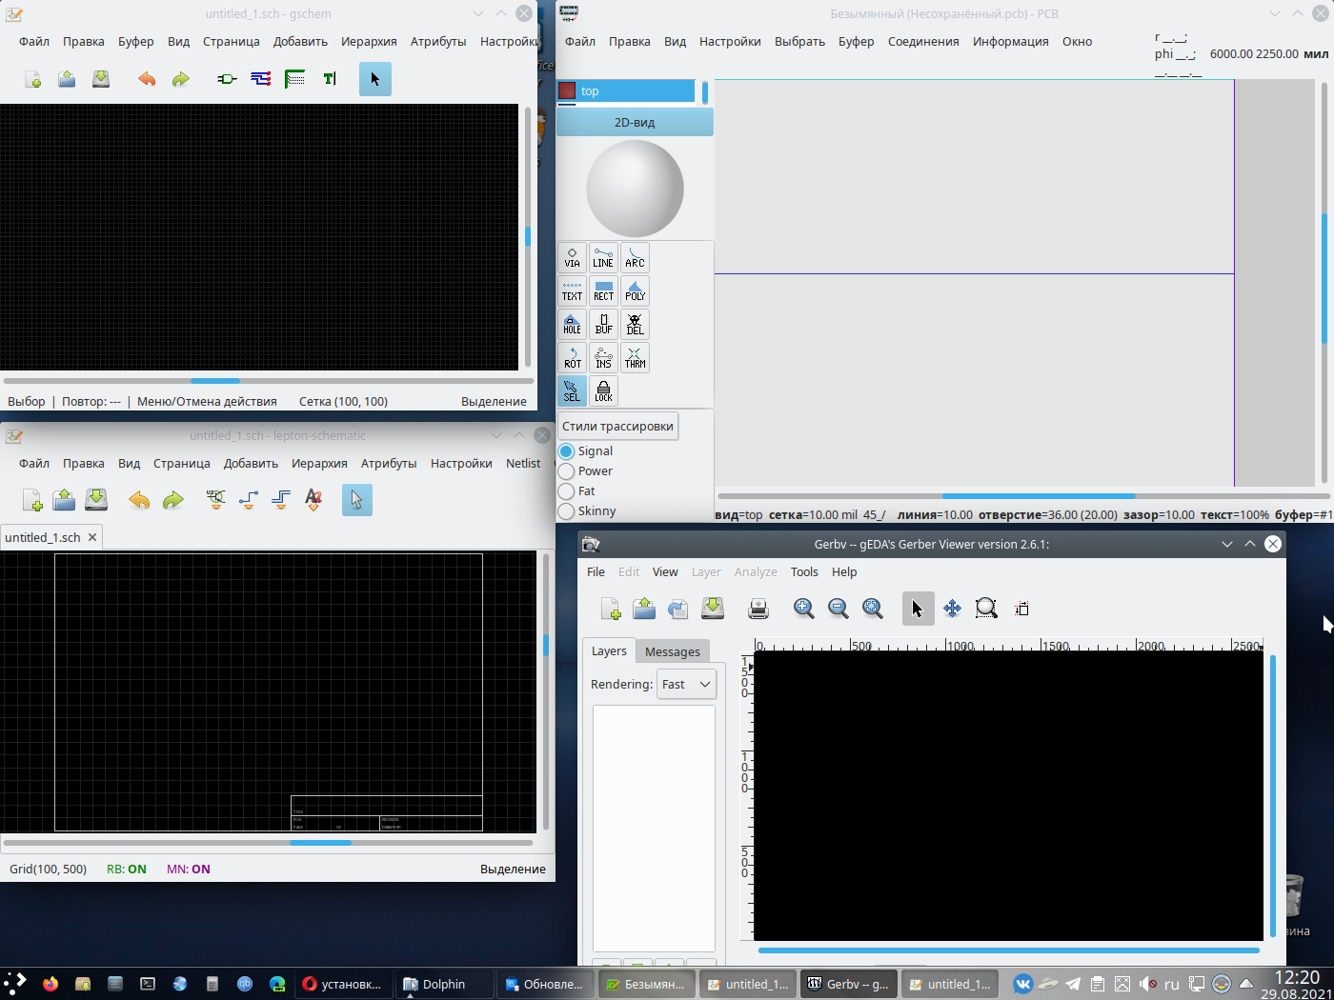This screenshot has height=1000, width=1334.
Task: Click Add Text icon in lepton-schematic toolbar
Action: 313,499
